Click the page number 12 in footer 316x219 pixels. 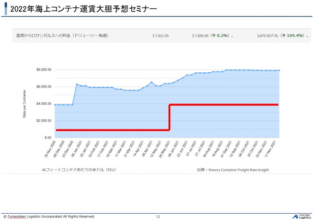click(x=158, y=217)
